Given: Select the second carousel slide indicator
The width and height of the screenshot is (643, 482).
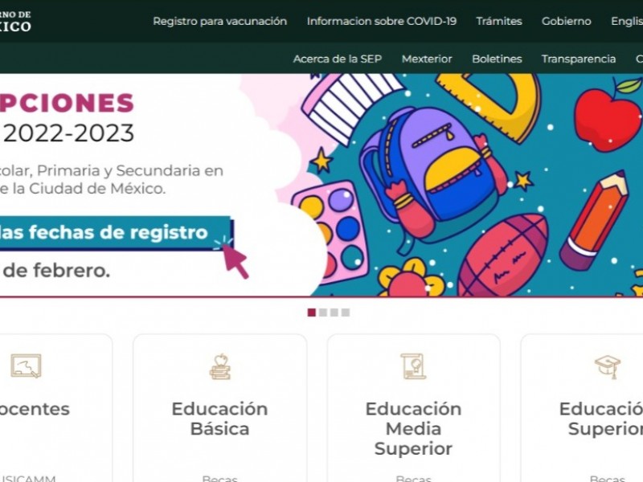Looking at the screenshot, I should 323,312.
